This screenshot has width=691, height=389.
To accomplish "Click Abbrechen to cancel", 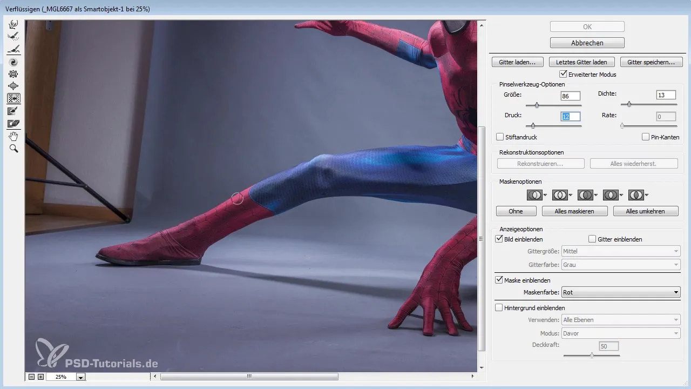I will point(587,43).
